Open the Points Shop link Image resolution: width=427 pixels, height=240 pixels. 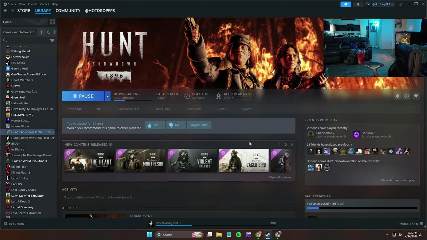(162, 109)
